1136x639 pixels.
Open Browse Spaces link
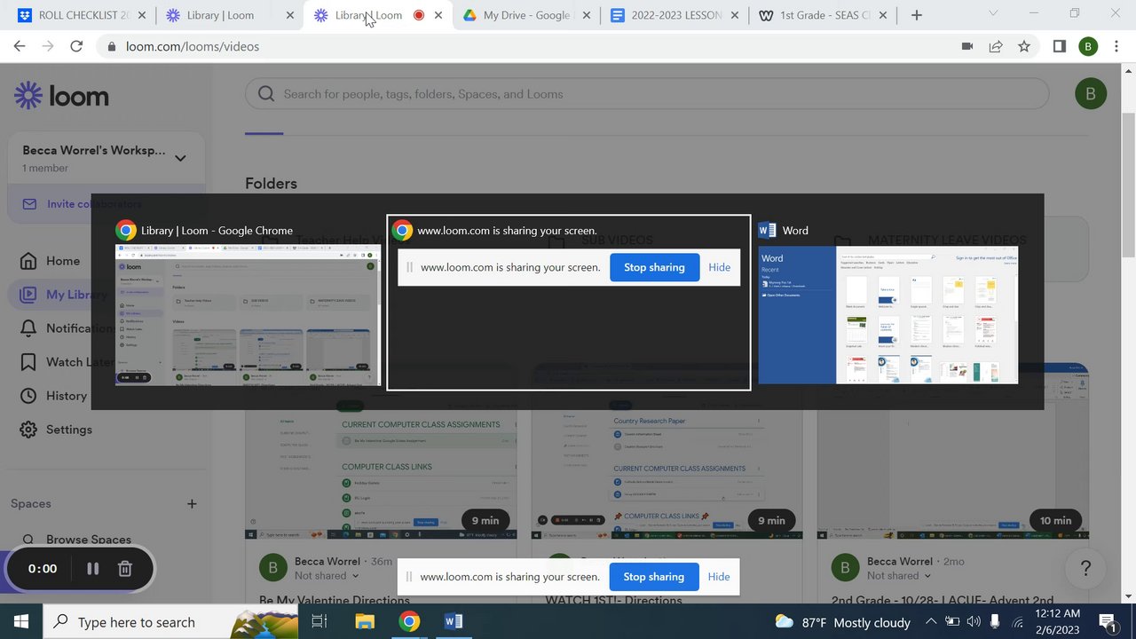(78, 539)
